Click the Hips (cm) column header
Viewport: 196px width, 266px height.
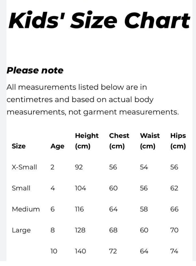click(x=178, y=141)
